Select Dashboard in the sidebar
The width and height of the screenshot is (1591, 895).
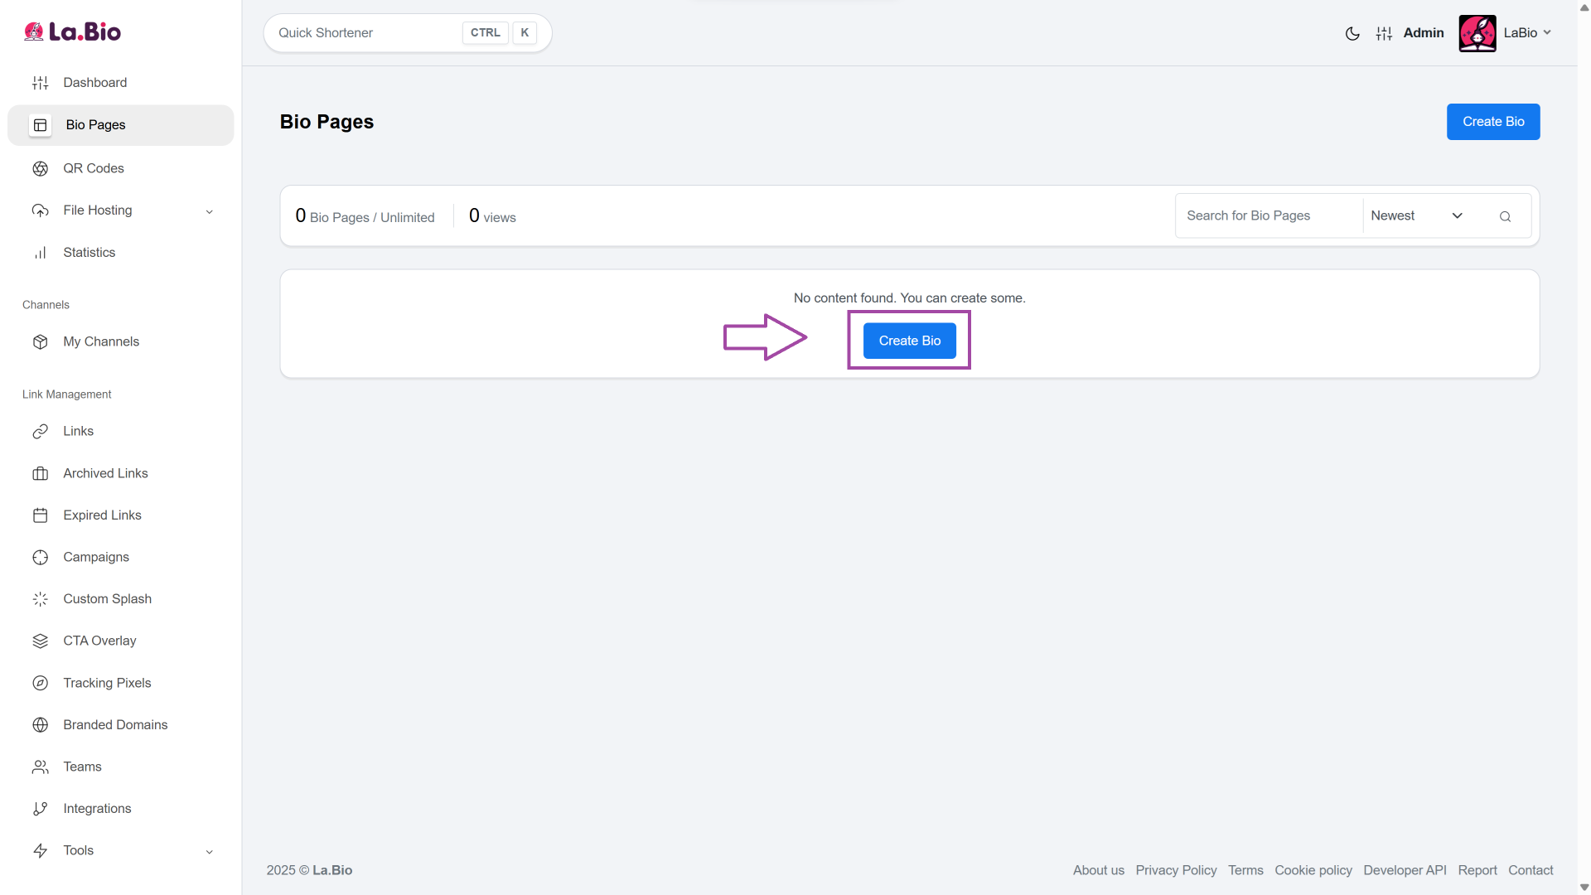(x=94, y=83)
